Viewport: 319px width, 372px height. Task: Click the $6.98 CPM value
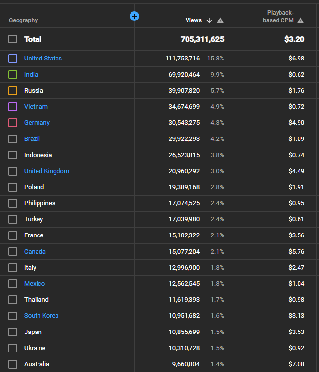pos(297,59)
